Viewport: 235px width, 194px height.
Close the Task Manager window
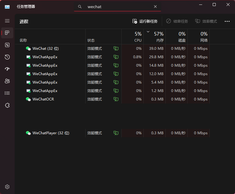[x=228, y=5]
